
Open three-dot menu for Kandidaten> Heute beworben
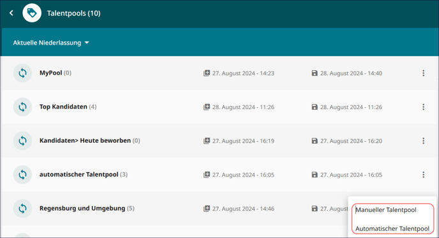coord(423,141)
